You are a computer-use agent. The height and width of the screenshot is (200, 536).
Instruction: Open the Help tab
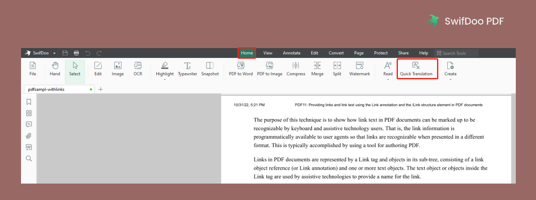point(424,53)
